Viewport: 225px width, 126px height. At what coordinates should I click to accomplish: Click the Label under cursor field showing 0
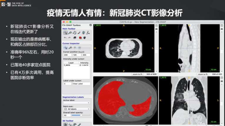pyautogui.click(x=67, y=84)
